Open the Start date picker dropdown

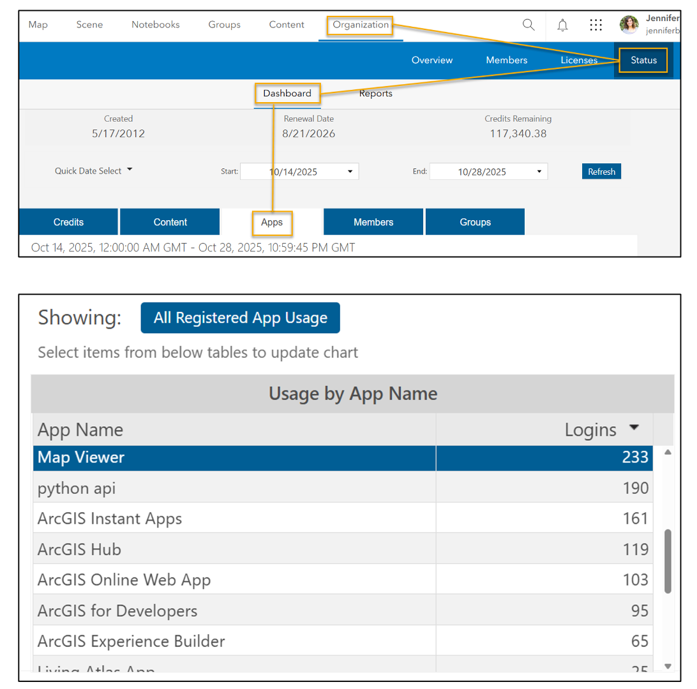pyautogui.click(x=350, y=171)
